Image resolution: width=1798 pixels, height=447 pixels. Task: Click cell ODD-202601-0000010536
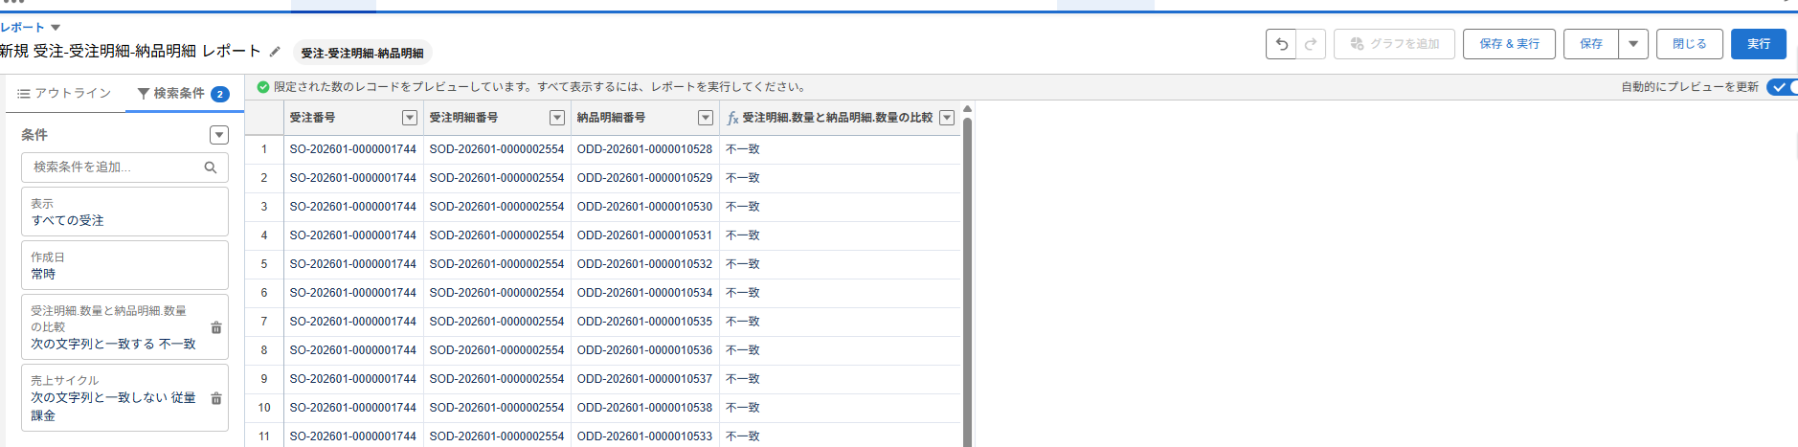pos(644,350)
